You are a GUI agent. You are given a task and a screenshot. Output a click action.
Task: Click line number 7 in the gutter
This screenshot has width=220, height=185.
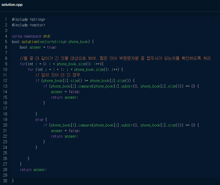click(x=6, y=53)
